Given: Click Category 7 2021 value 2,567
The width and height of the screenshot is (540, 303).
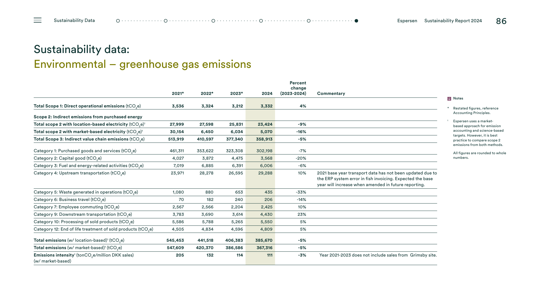Looking at the screenshot, I should 178,207.
